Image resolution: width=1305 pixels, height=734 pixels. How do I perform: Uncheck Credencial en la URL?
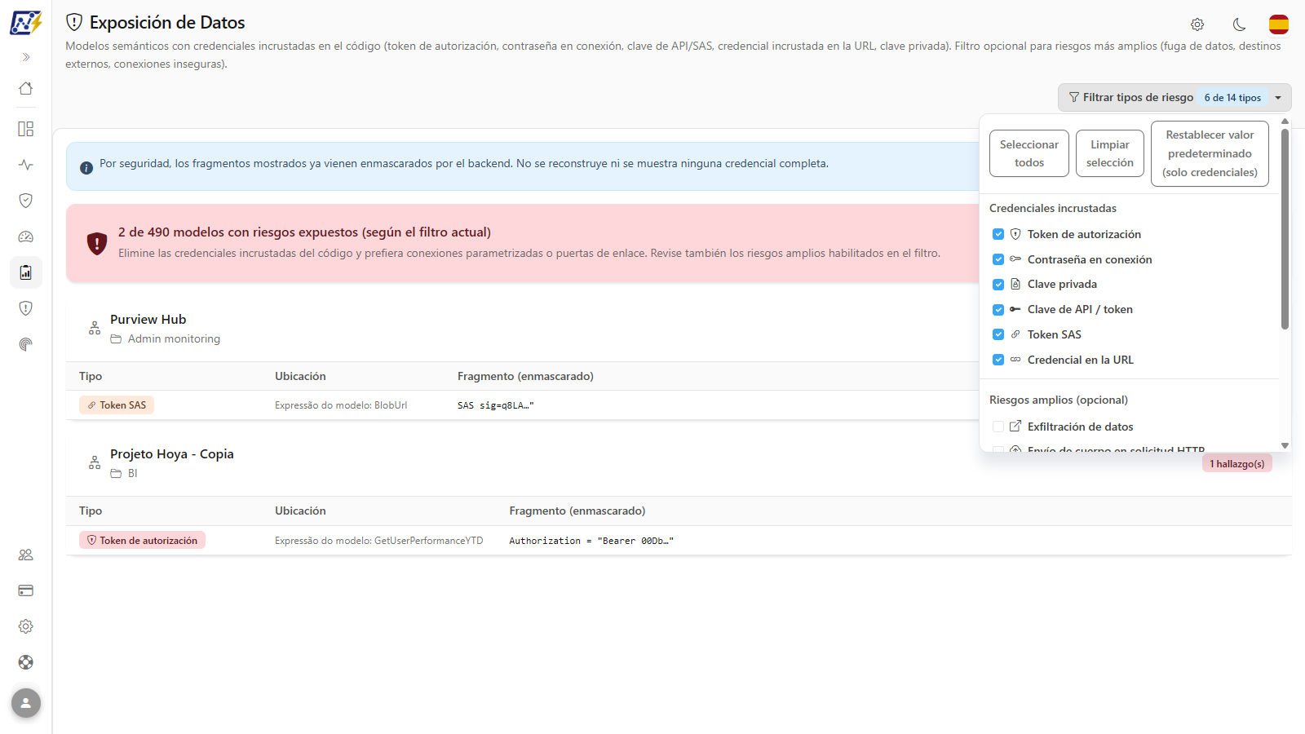click(998, 360)
